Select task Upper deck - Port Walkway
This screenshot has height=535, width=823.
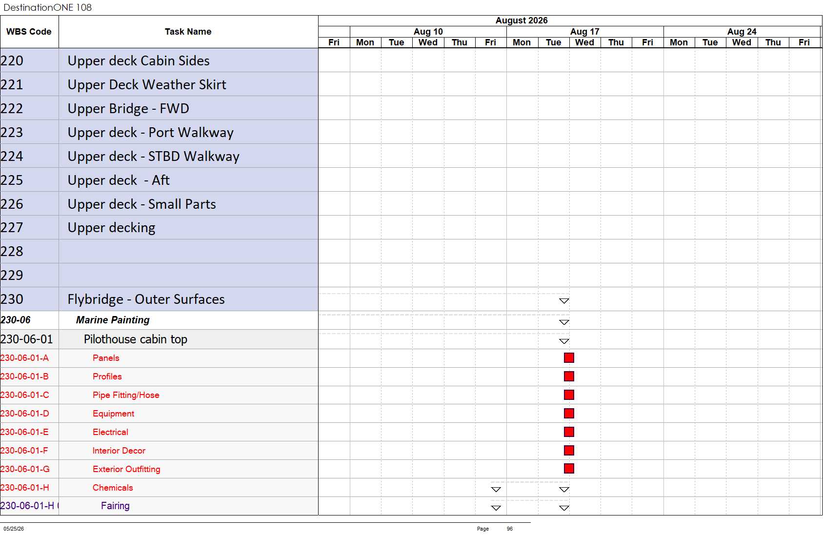click(x=151, y=132)
